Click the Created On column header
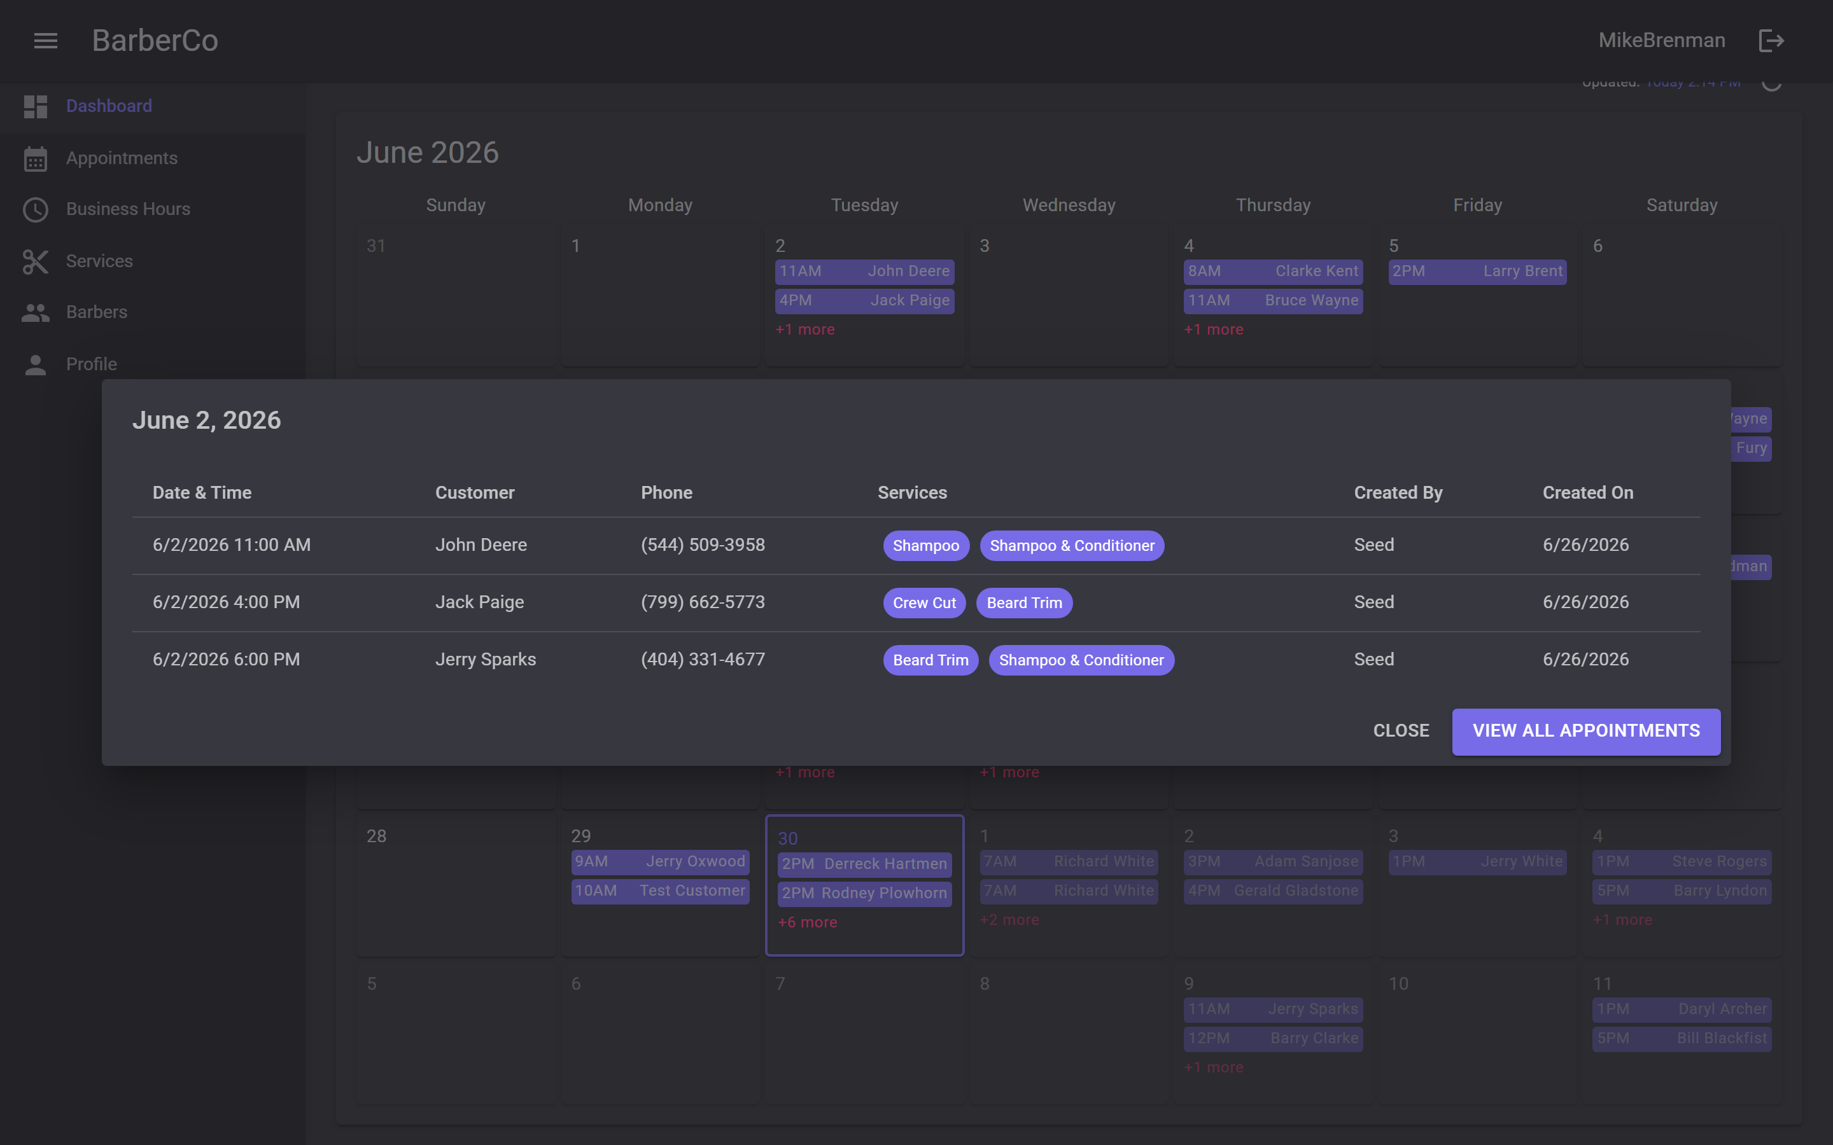Image resolution: width=1833 pixels, height=1145 pixels. (1587, 493)
